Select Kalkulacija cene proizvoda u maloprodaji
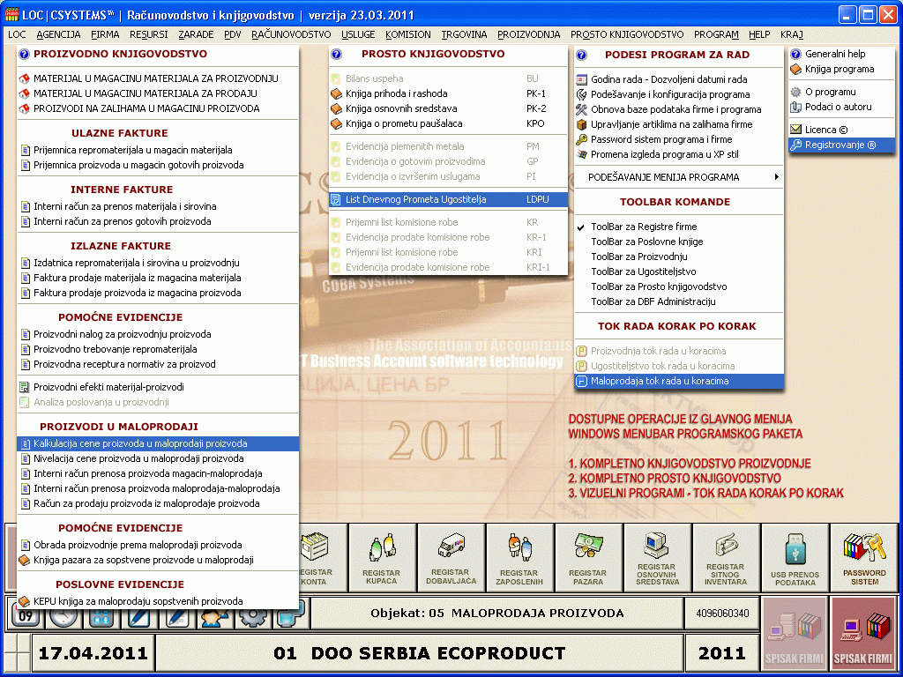 pyautogui.click(x=159, y=444)
